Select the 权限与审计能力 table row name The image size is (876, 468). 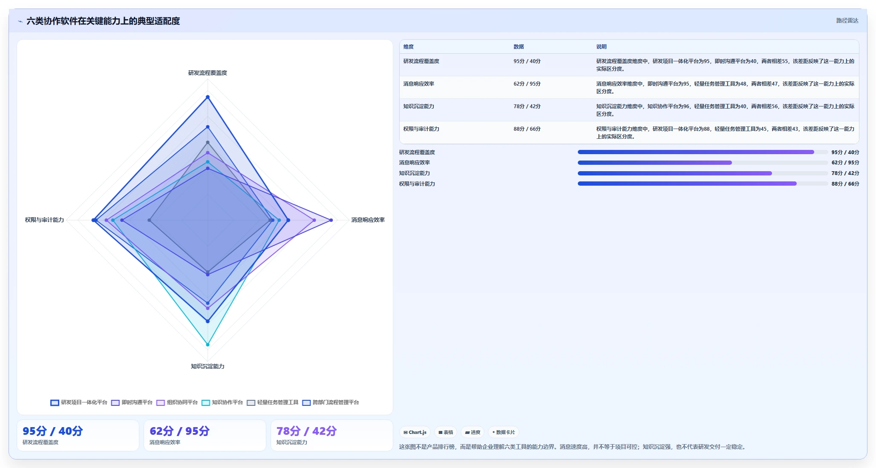pyautogui.click(x=421, y=129)
